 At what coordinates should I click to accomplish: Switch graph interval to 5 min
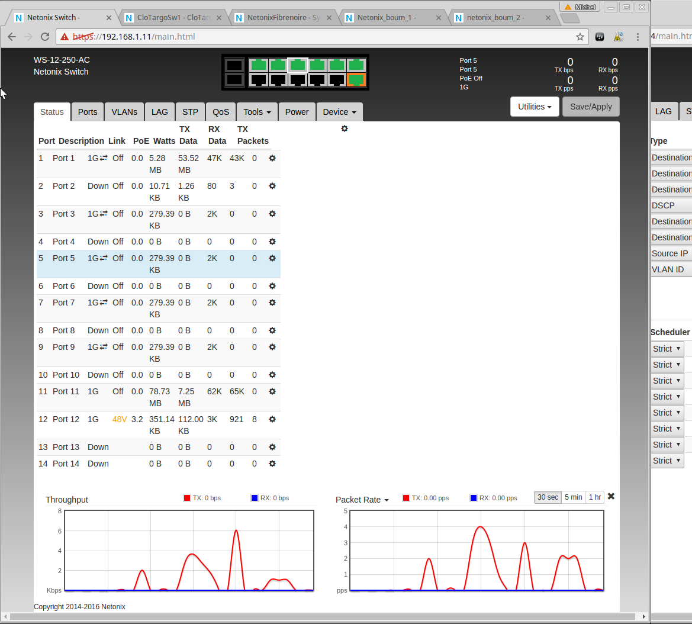573,497
